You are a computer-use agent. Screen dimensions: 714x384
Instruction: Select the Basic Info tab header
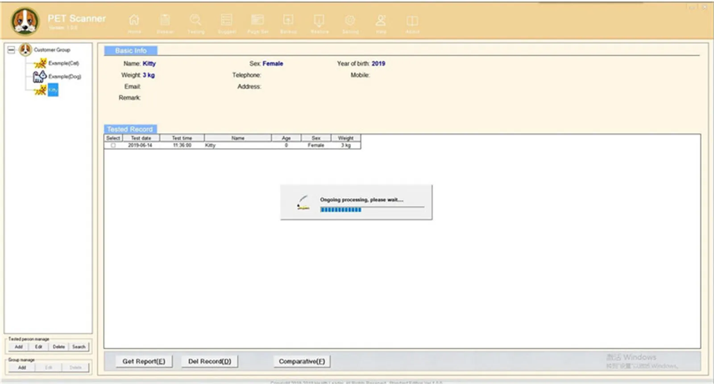131,51
